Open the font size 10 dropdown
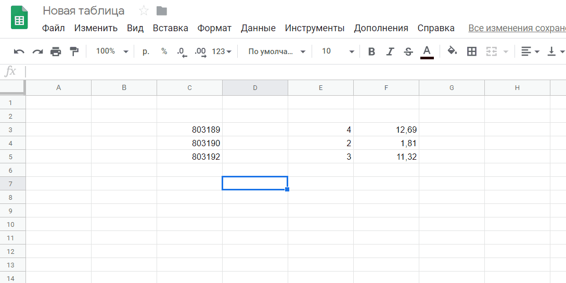This screenshot has height=283, width=566. point(338,52)
